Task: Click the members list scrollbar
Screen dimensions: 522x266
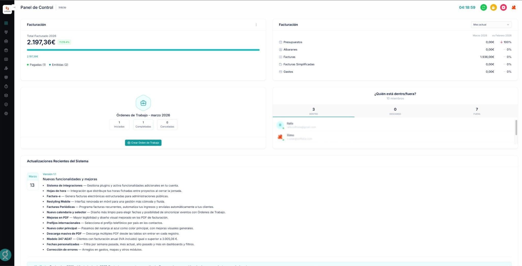Action: 516,127
